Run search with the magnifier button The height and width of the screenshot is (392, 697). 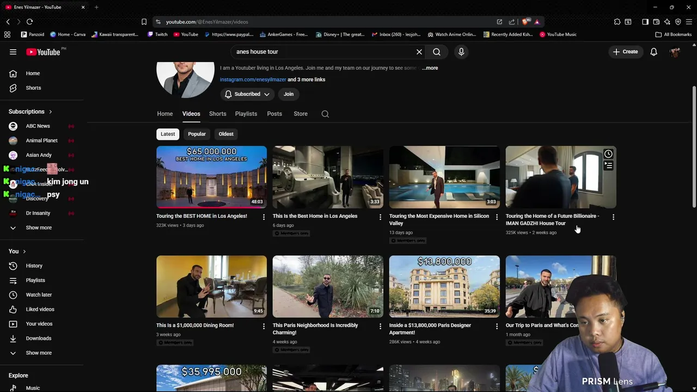pyautogui.click(x=437, y=52)
